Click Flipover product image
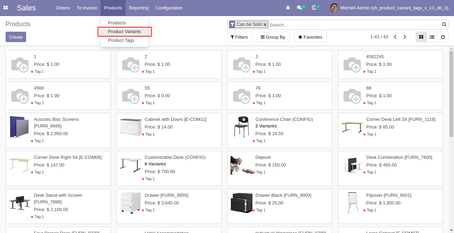The image size is (454, 233). click(353, 203)
